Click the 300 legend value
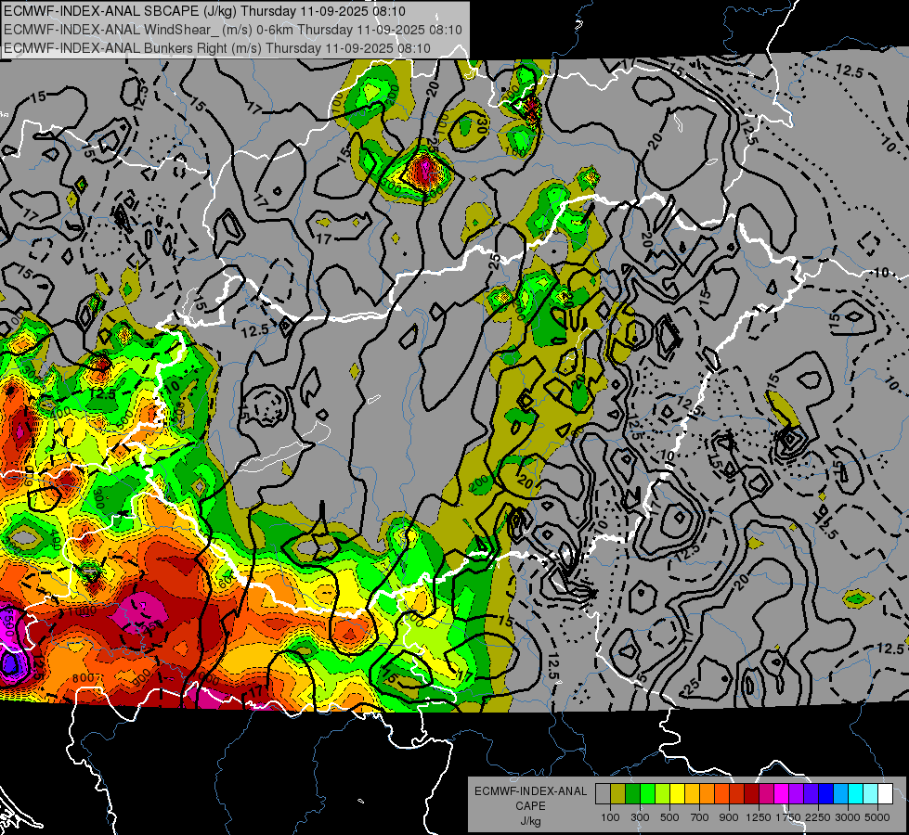The height and width of the screenshot is (835, 909). (x=640, y=817)
